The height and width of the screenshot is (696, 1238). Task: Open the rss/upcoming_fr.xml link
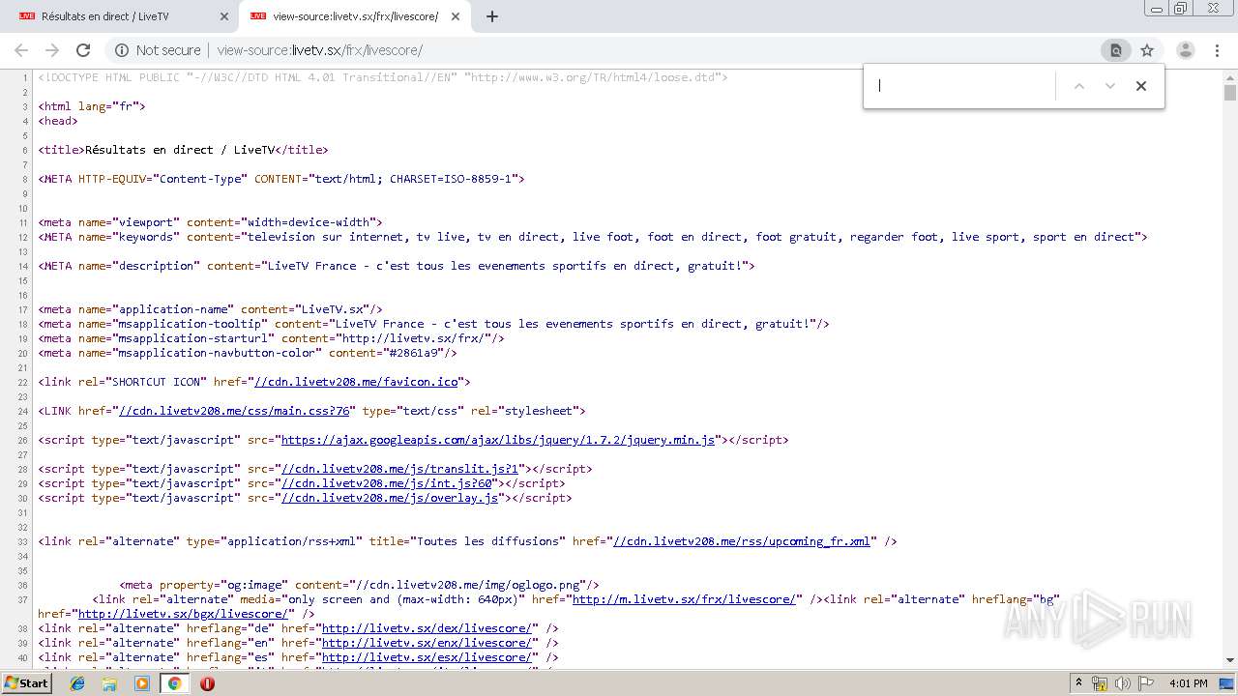click(742, 541)
